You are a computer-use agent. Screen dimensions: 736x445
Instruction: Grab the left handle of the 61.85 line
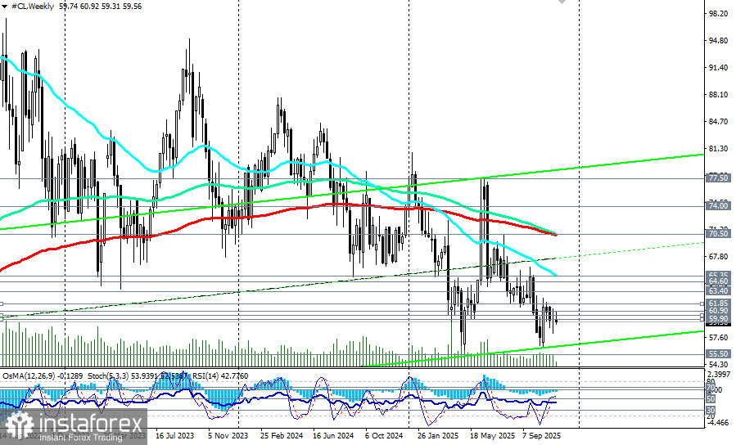point(2,303)
